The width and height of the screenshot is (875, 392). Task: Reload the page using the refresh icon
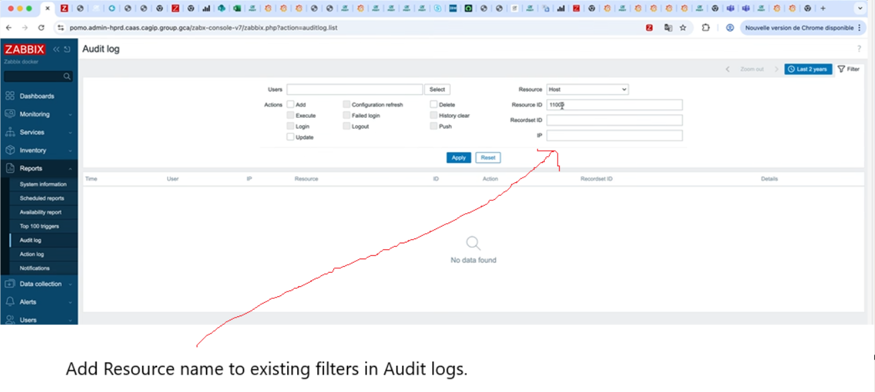[42, 28]
